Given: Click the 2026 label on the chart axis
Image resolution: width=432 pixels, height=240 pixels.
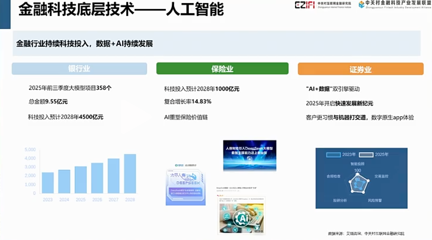Looking at the screenshot, I should pyautogui.click(x=97, y=200).
